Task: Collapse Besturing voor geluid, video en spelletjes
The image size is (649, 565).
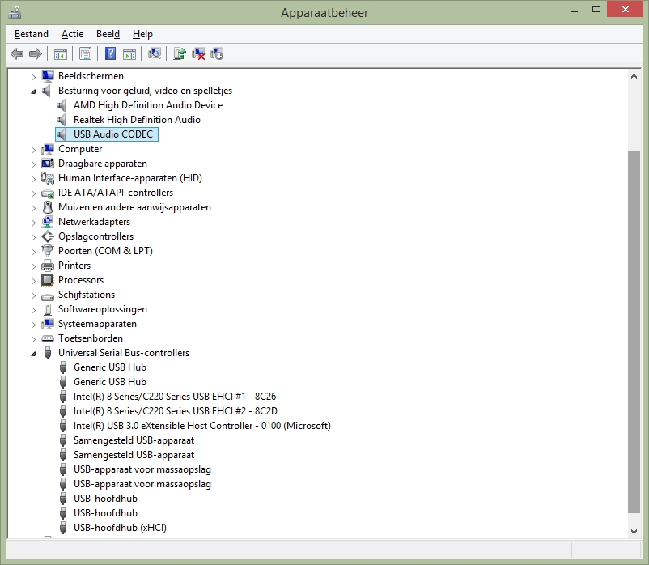Action: (x=33, y=91)
